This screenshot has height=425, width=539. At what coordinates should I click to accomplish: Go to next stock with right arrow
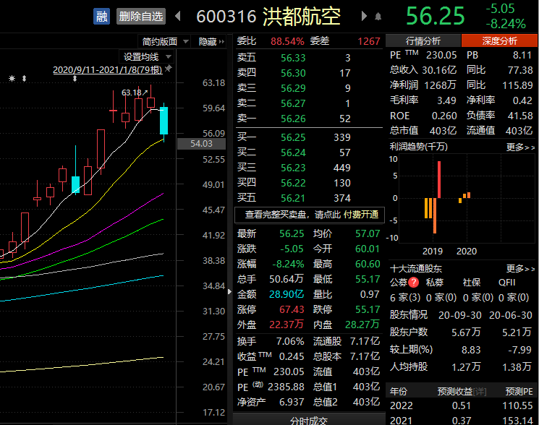[x=364, y=16]
